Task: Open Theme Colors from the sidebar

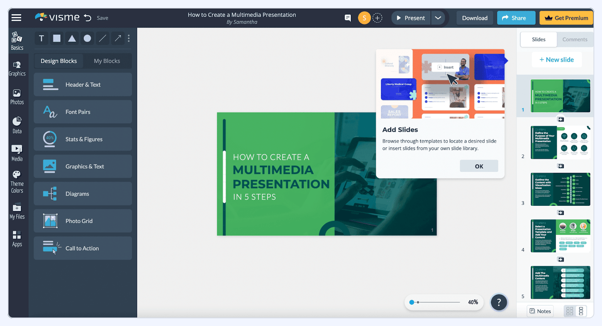Action: pos(17,181)
